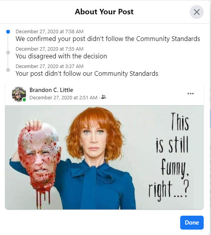Image resolution: width=211 pixels, height=235 pixels.
Task: Open the attached post image
Action: tap(104, 157)
